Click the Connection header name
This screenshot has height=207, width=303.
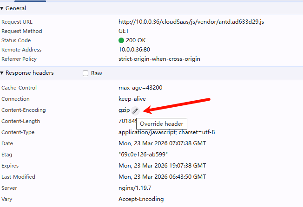15,99
